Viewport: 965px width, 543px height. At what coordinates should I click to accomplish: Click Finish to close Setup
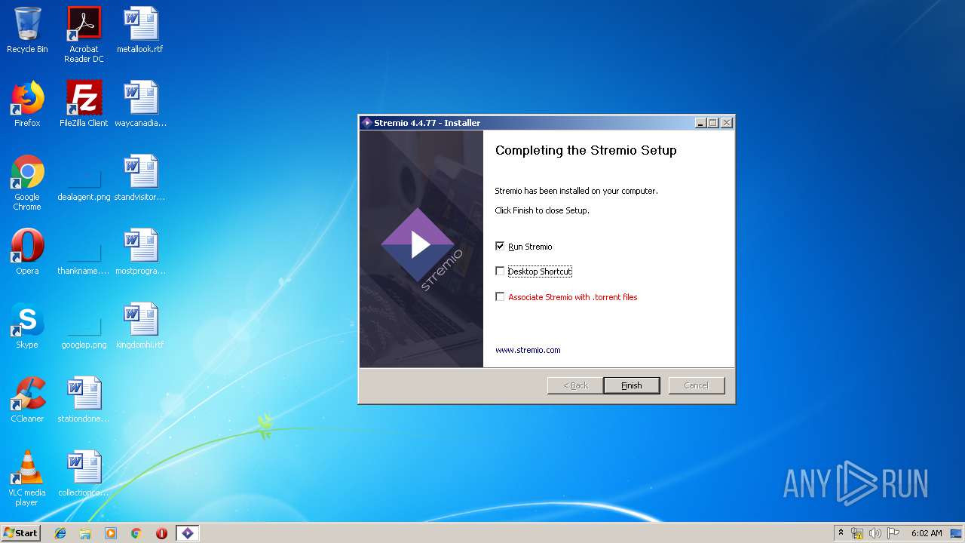point(632,385)
